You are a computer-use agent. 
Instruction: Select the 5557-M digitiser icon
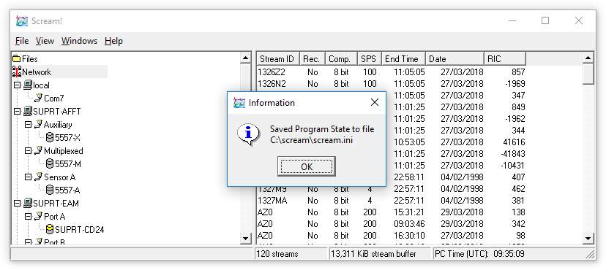pos(50,163)
